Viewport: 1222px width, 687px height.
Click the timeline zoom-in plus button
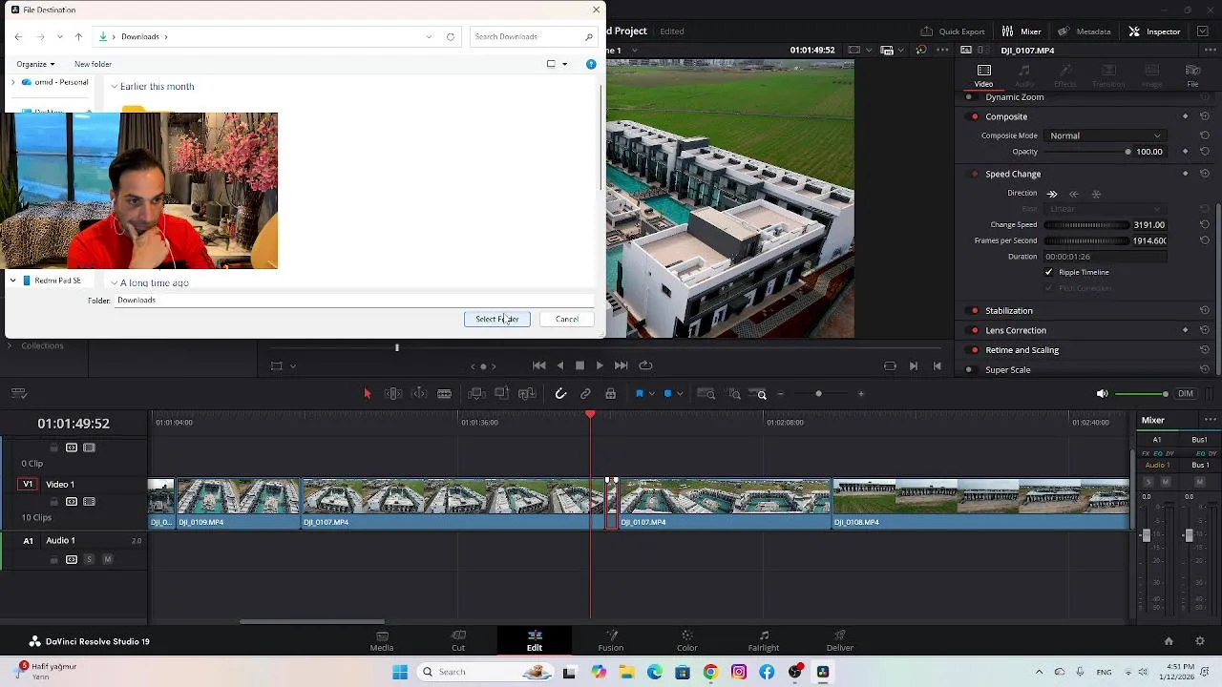coord(861,394)
